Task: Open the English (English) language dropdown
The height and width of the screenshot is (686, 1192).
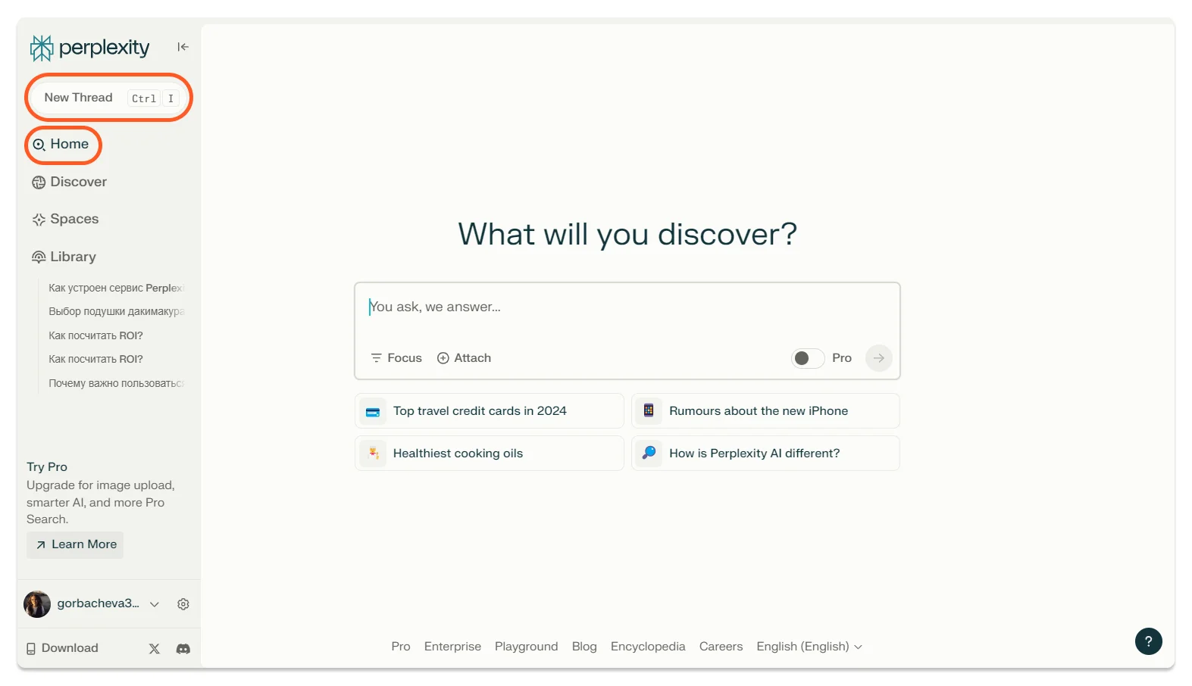Action: pos(809,647)
